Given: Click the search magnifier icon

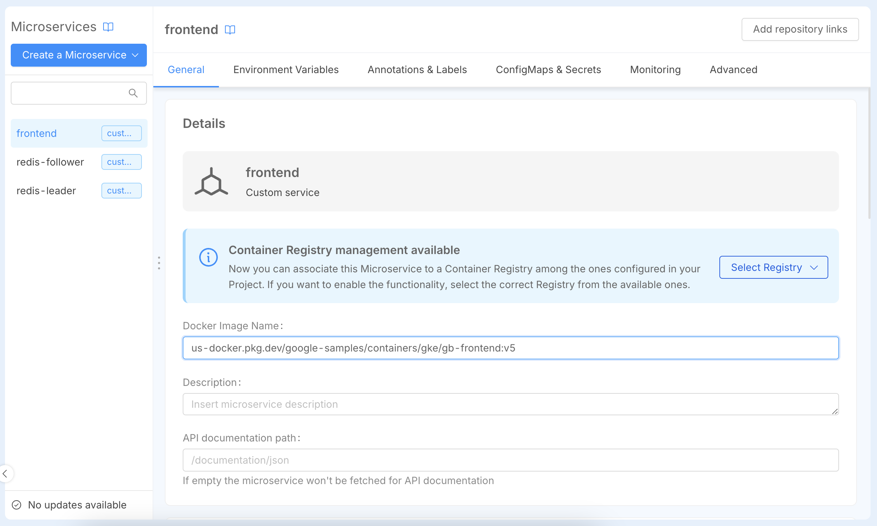Looking at the screenshot, I should (x=133, y=93).
